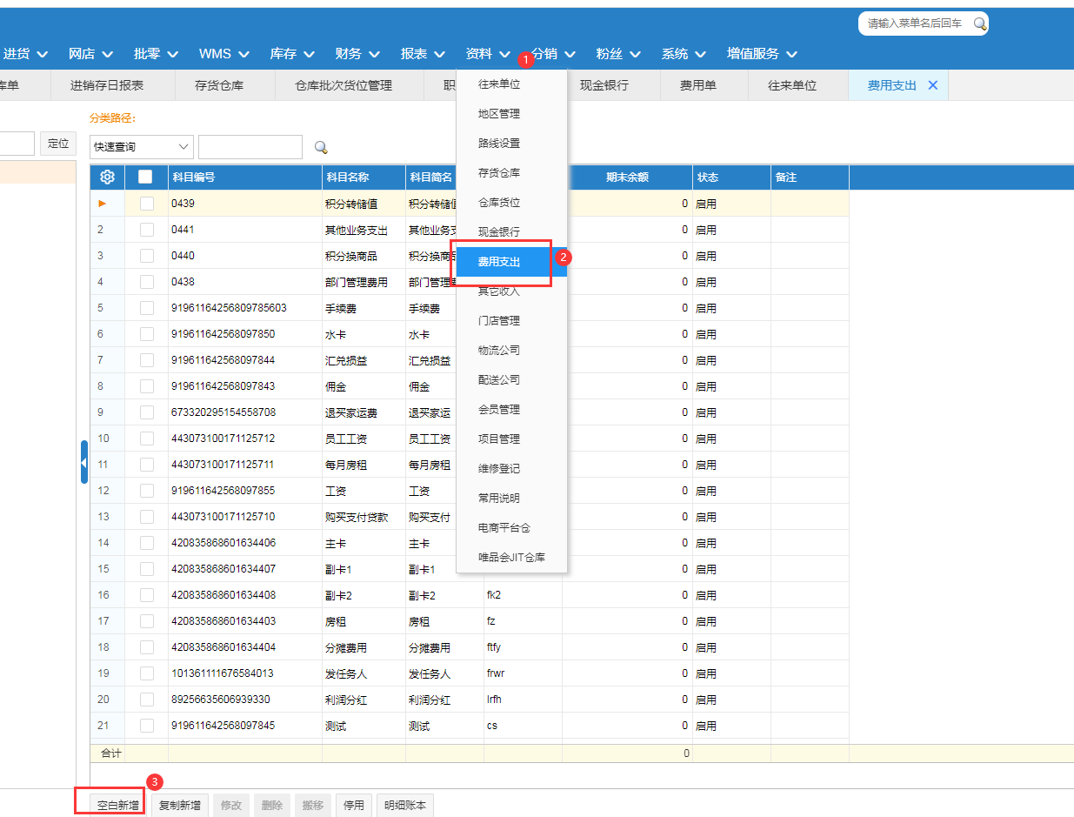Check the box for row 0439
This screenshot has width=1074, height=817.
[x=147, y=204]
